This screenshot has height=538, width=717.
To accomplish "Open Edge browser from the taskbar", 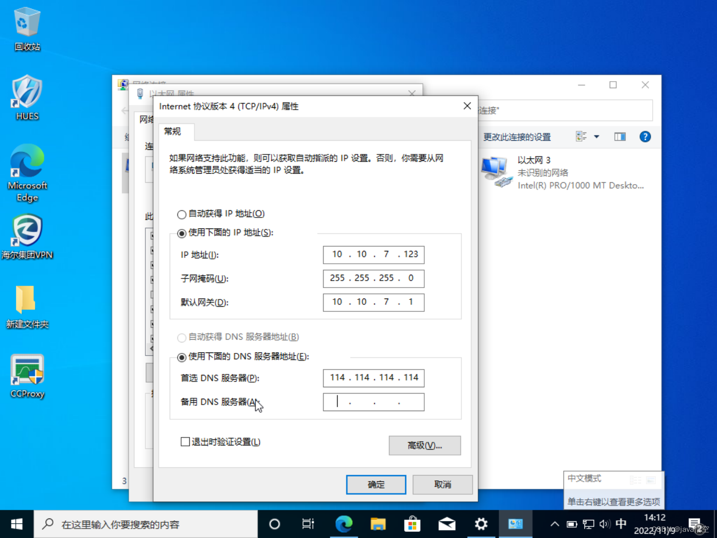I will [344, 524].
